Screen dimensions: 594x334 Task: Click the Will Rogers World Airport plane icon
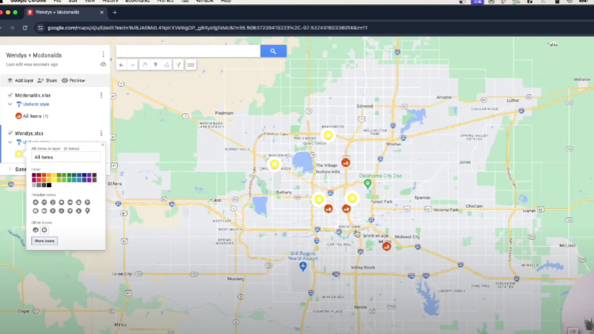coord(303,266)
